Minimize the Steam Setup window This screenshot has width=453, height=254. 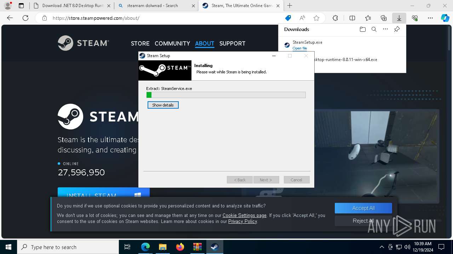point(274,56)
